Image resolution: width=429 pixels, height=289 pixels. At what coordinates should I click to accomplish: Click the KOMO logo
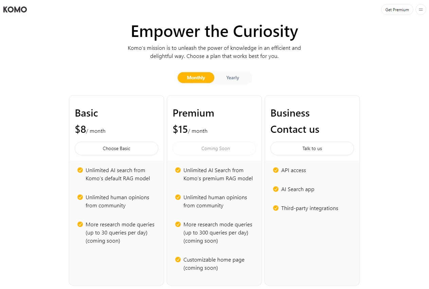click(x=15, y=9)
